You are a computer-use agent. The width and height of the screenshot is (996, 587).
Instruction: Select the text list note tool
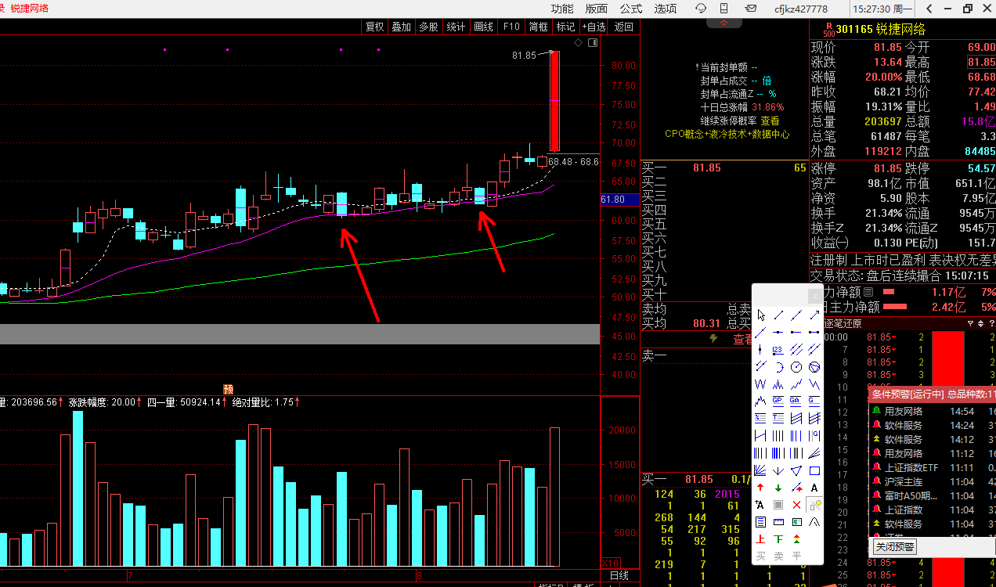(x=760, y=521)
